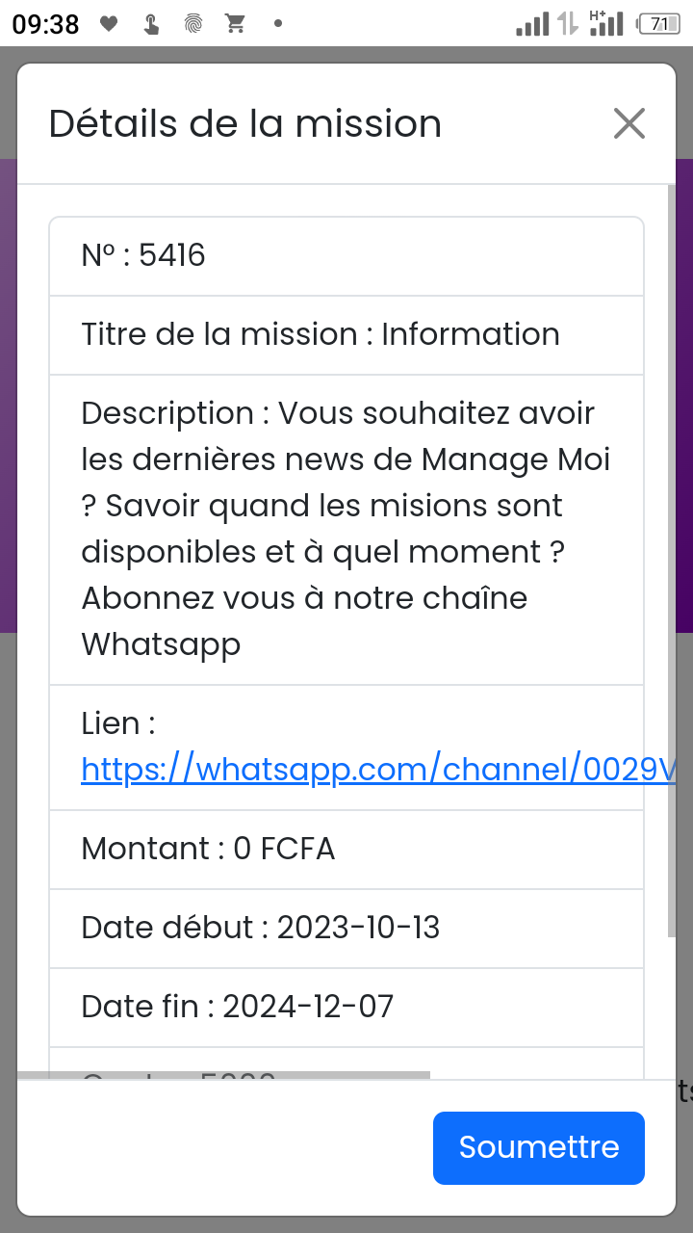Tap the heart icon in status bar
Screen dimensions: 693x1233
[109, 24]
